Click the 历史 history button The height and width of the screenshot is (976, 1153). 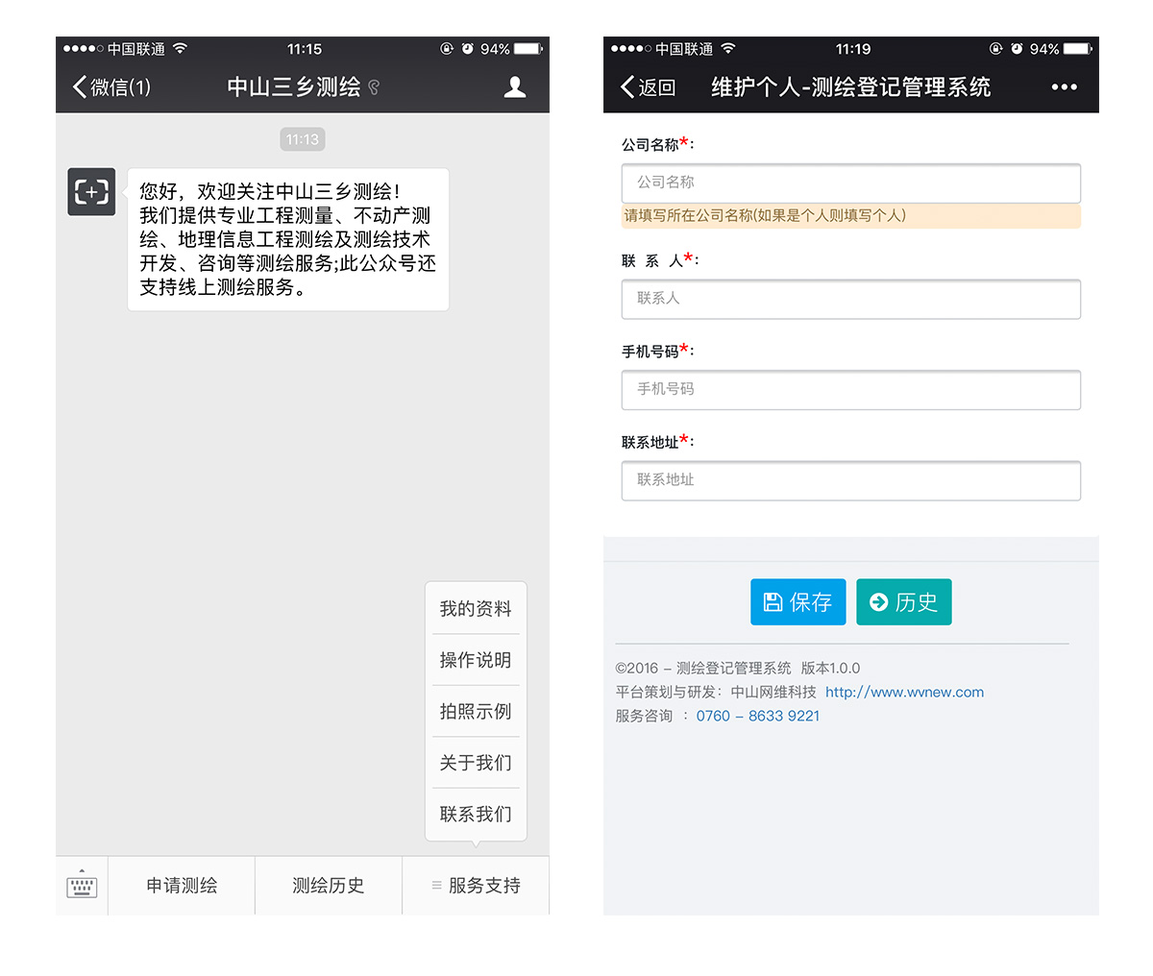click(x=903, y=602)
